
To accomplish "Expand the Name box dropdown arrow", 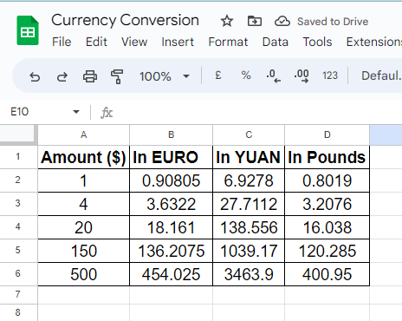I will 76,112.
